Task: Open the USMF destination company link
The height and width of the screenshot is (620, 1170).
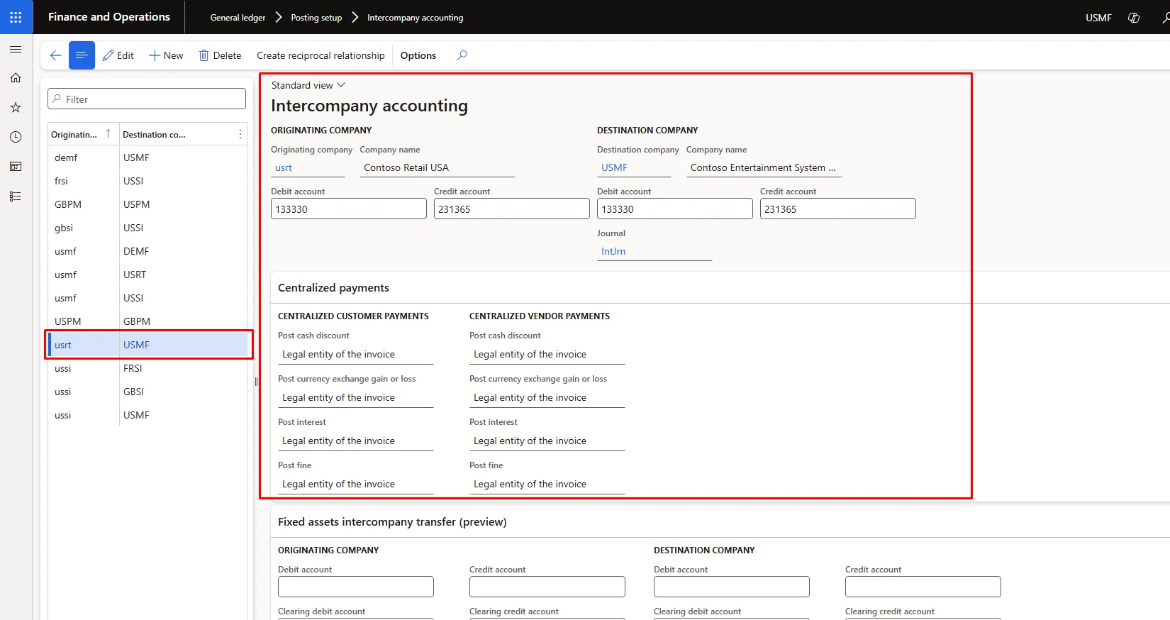Action: (614, 168)
